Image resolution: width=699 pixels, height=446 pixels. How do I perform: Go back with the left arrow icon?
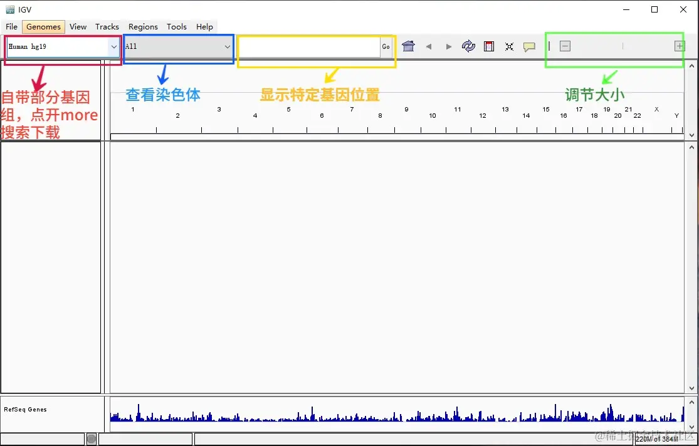click(429, 46)
